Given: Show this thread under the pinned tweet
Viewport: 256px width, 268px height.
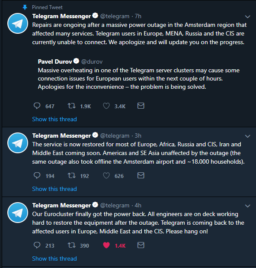Looking at the screenshot, I should tap(54, 119).
